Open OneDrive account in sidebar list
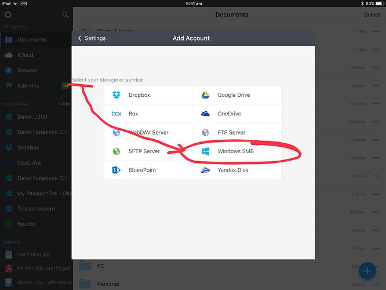386x290 pixels. click(36, 162)
